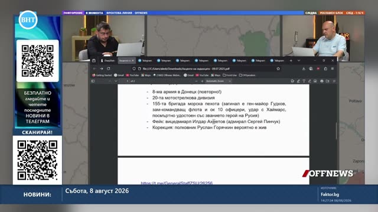The height and width of the screenshot is (212, 378).
Task: Click the browser reload button
Action: 109,69
